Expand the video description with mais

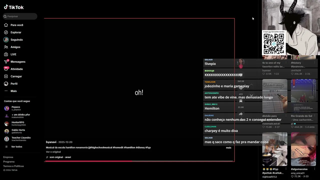tap(228, 148)
